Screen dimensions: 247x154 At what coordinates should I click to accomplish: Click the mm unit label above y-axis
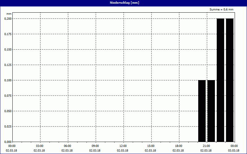[x=9, y=14]
